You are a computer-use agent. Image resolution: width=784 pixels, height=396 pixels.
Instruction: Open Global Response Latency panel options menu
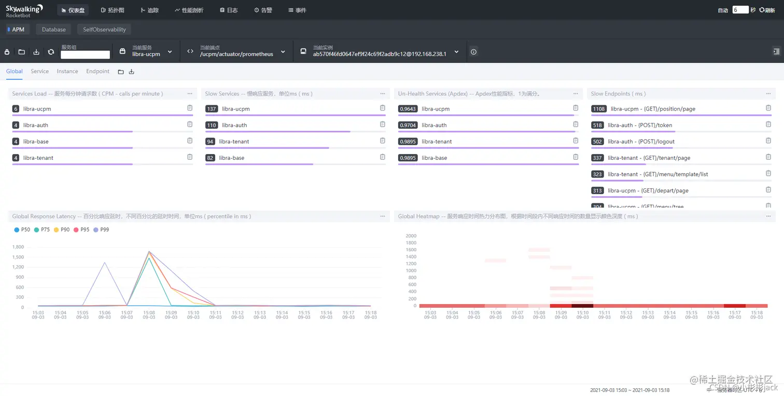click(383, 216)
